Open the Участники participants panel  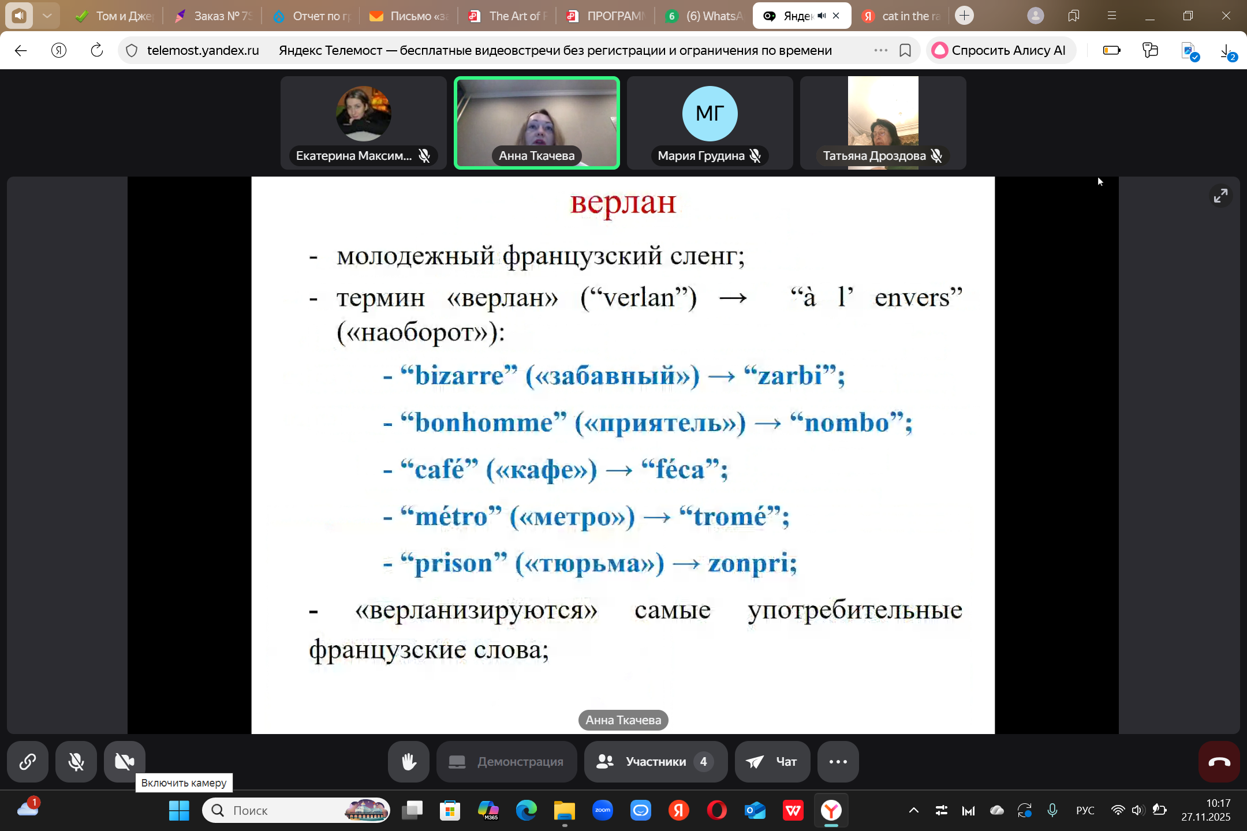click(655, 762)
